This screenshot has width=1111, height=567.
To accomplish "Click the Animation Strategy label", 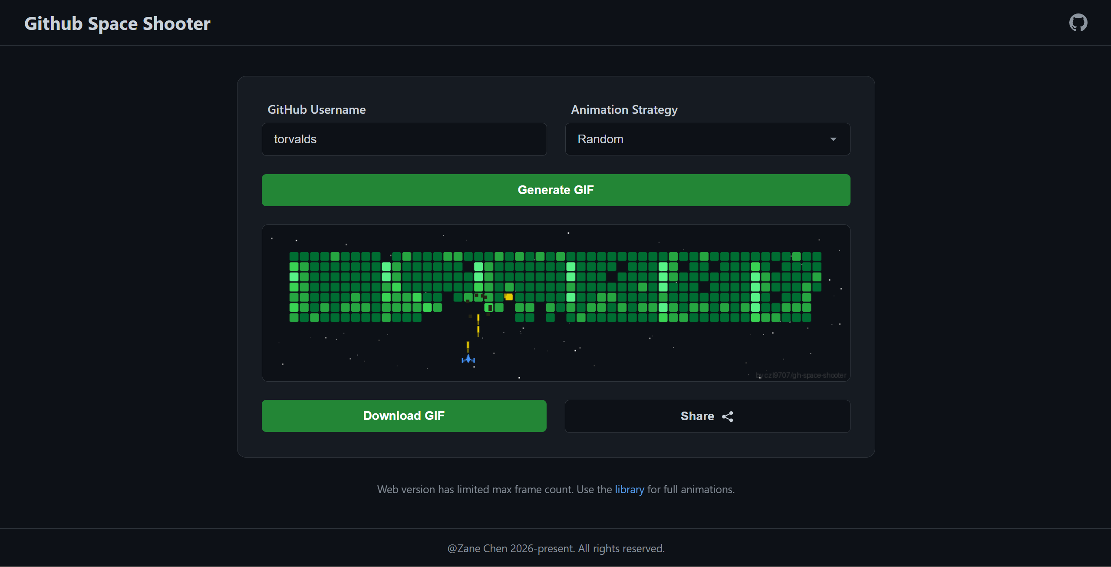I will tap(623, 109).
